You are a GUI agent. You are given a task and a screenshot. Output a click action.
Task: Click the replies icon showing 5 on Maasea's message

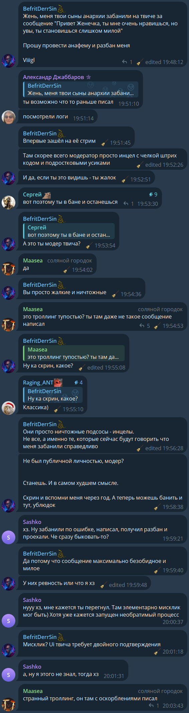pyautogui.click(x=145, y=325)
